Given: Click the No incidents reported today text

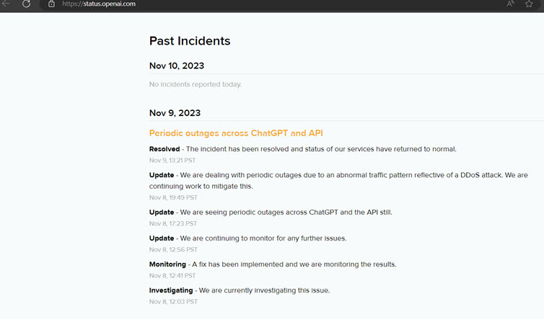Looking at the screenshot, I should coord(196,84).
